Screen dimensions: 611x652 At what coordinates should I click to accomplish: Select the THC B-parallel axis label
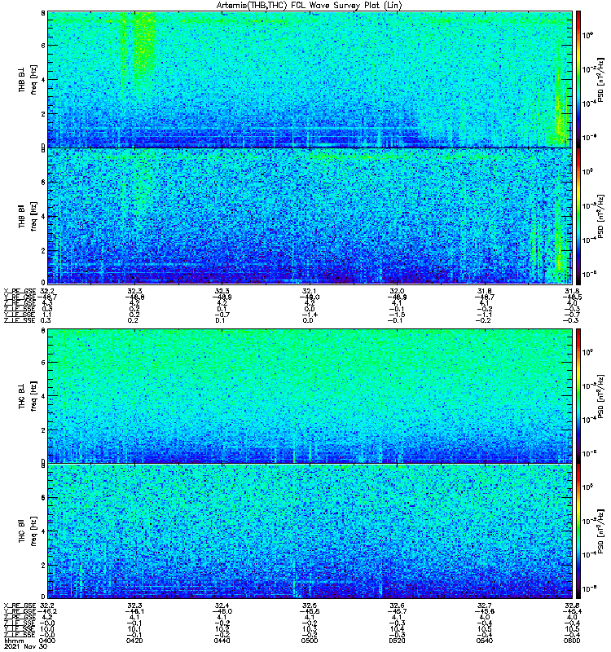click(22, 531)
